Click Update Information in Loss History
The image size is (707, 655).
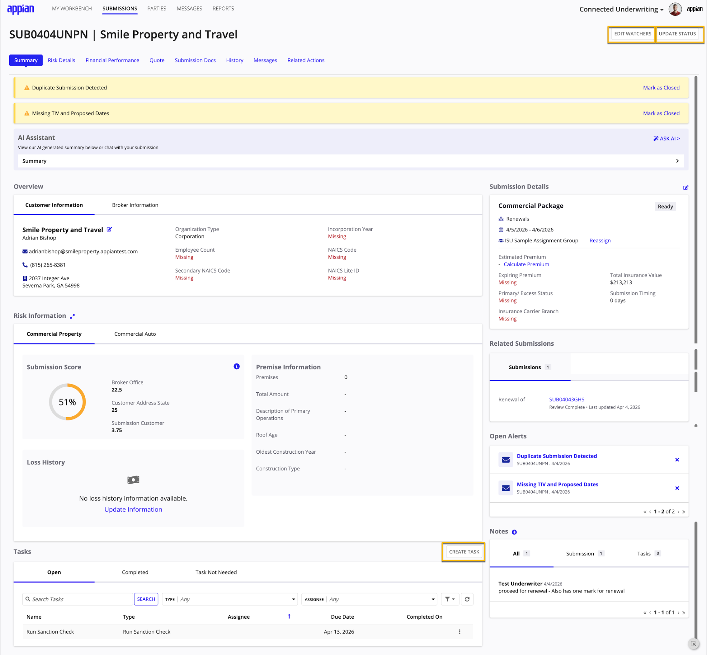[x=133, y=510]
